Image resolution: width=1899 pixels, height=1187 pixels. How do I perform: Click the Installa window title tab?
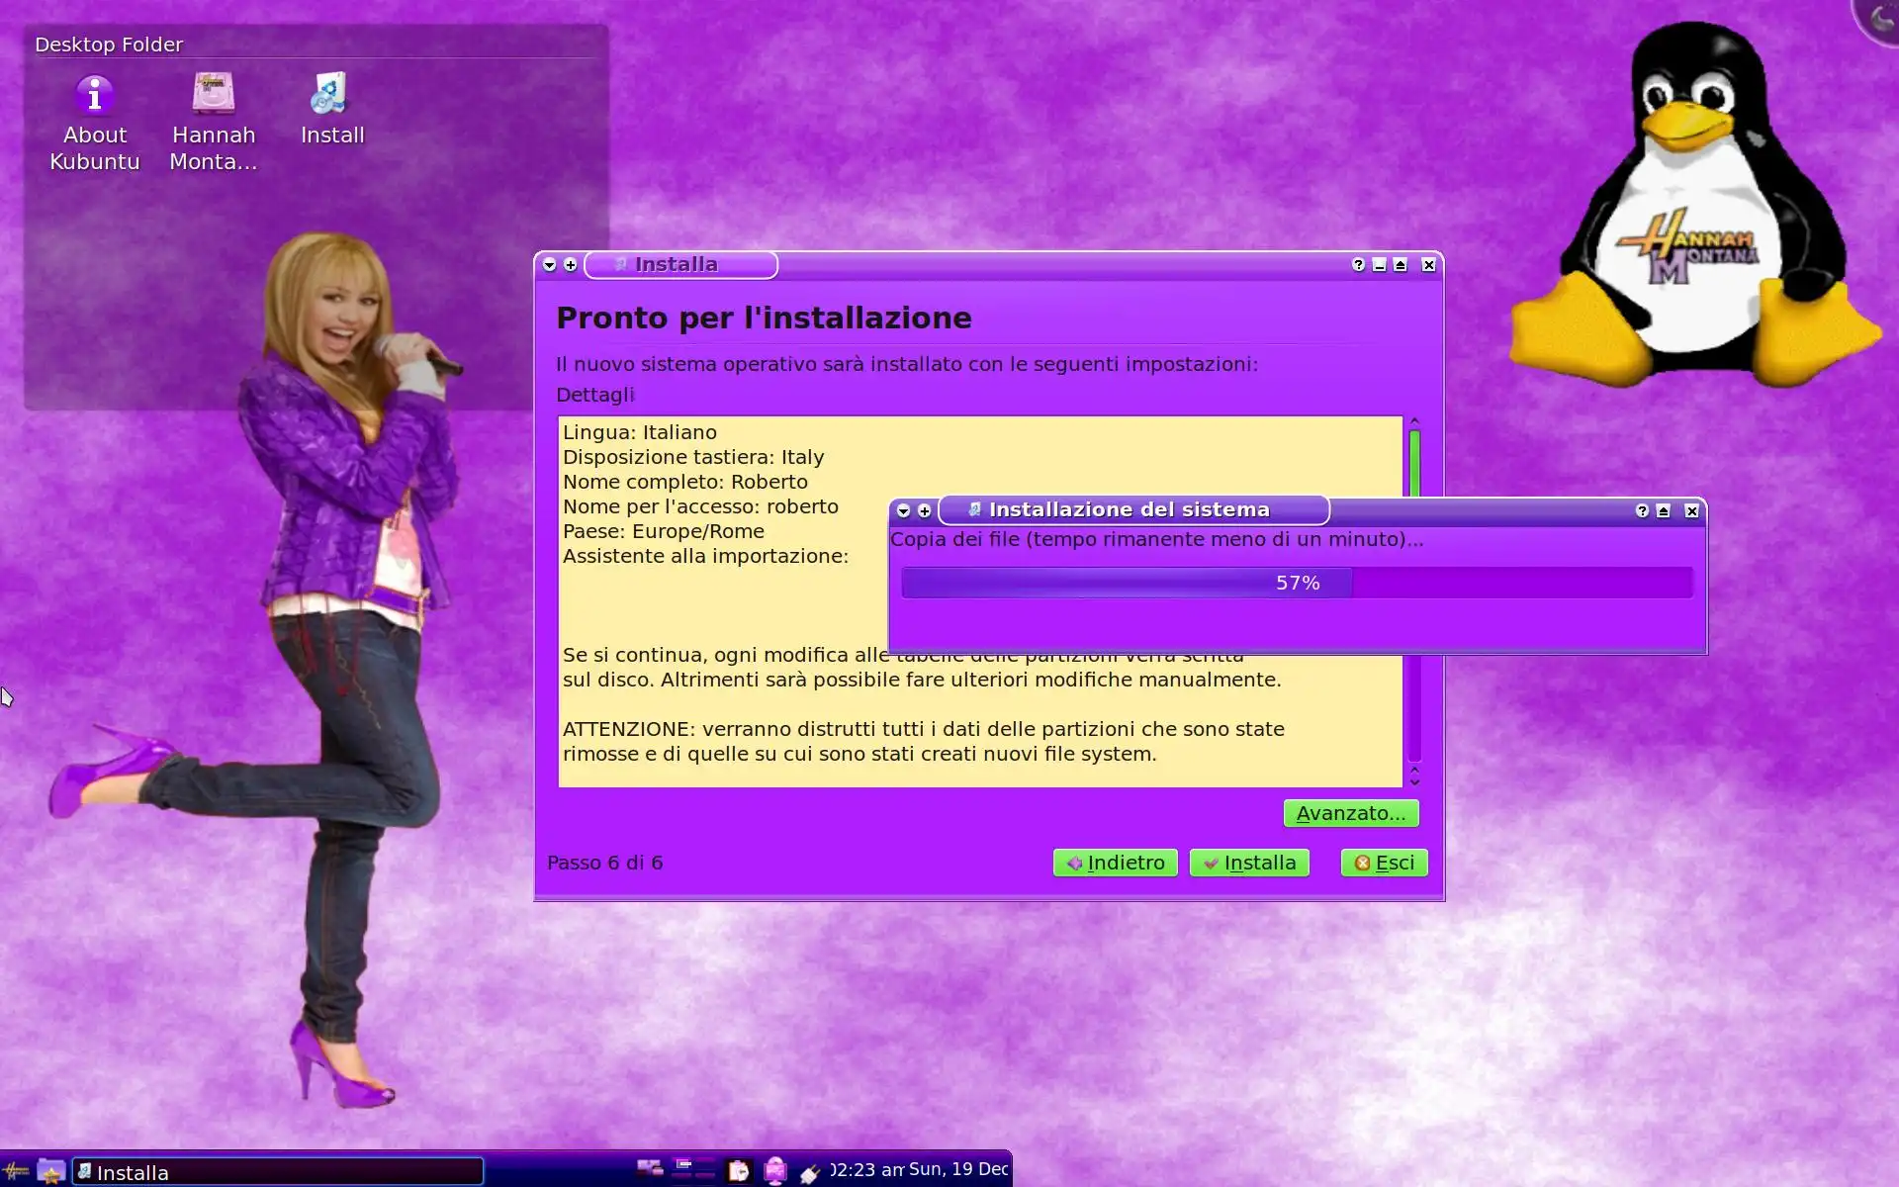tap(680, 265)
